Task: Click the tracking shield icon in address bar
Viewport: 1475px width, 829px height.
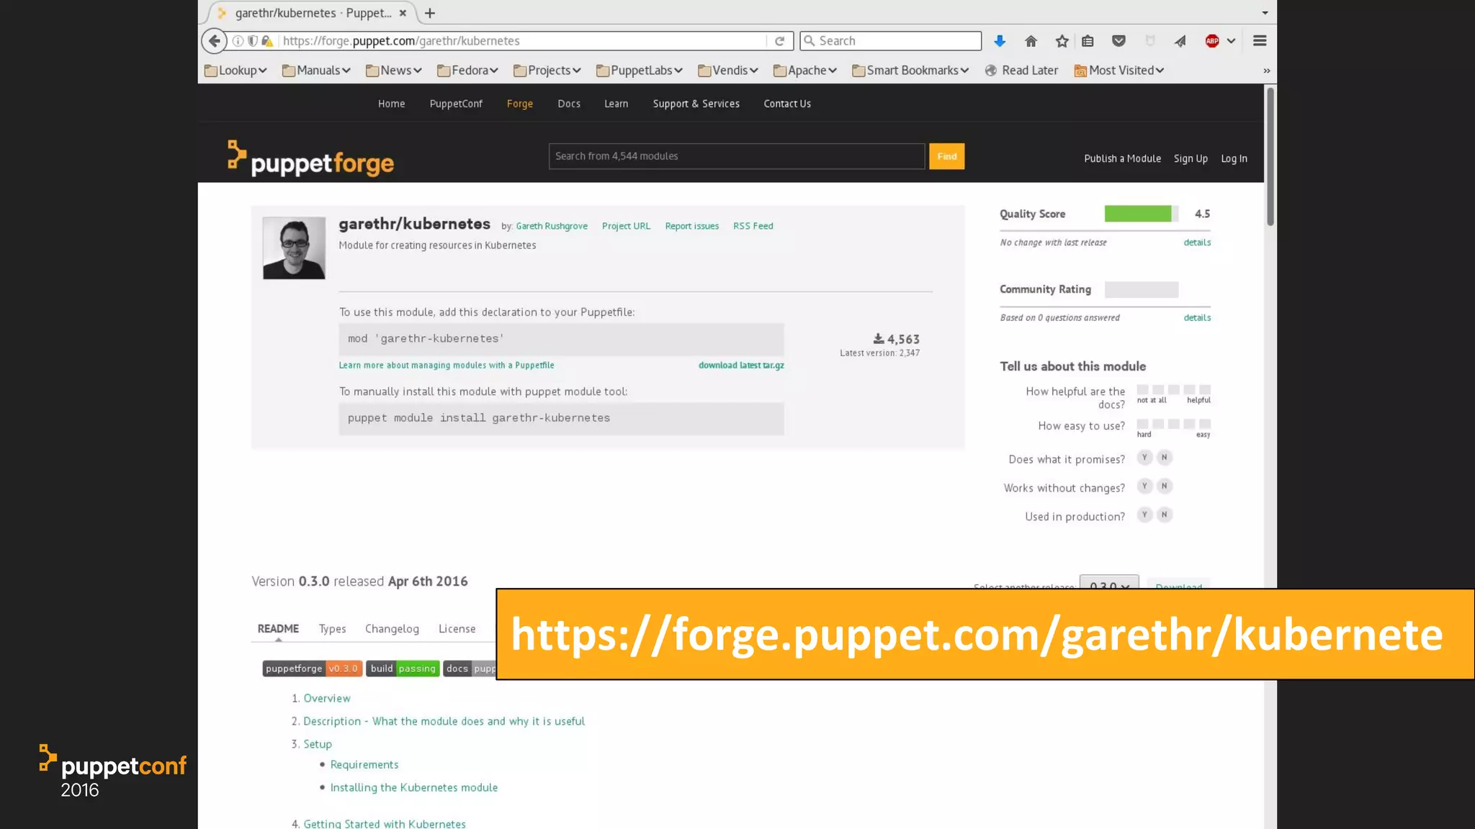Action: pos(253,41)
